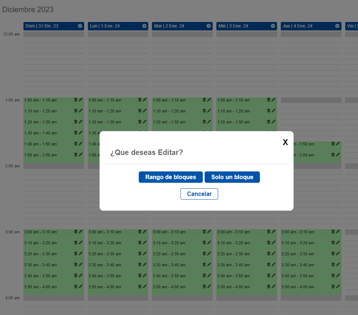This screenshot has height=315, width=358.
Task: Add a new block to Lun 1 Ene. column
Action: 144,26
